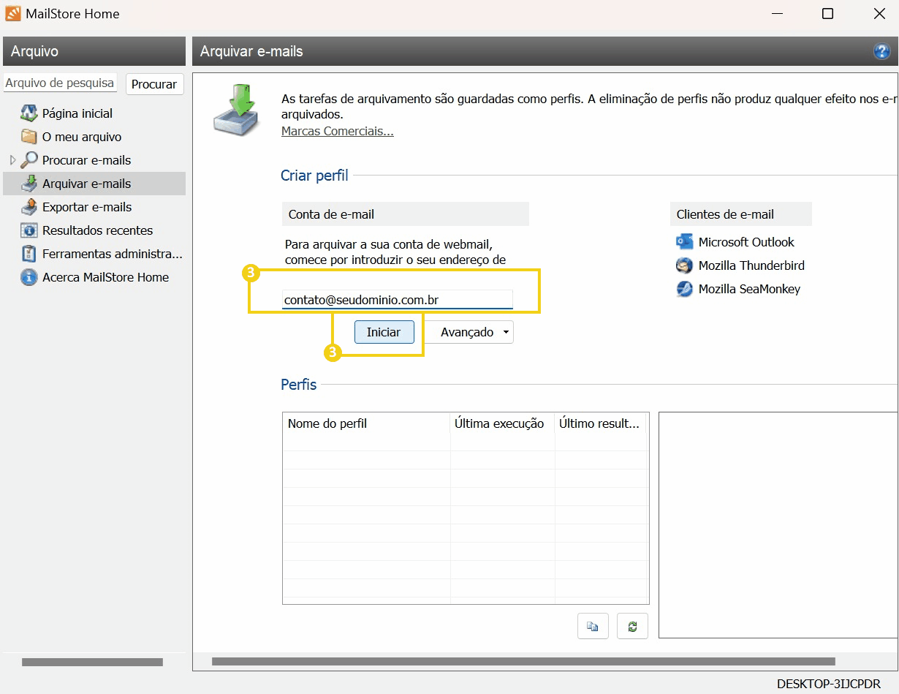Select Microsoft Outlook as email client
Image resolution: width=899 pixels, height=694 pixels.
(x=746, y=242)
